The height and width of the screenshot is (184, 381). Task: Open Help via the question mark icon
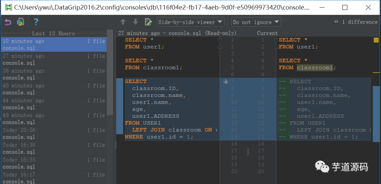point(36,22)
